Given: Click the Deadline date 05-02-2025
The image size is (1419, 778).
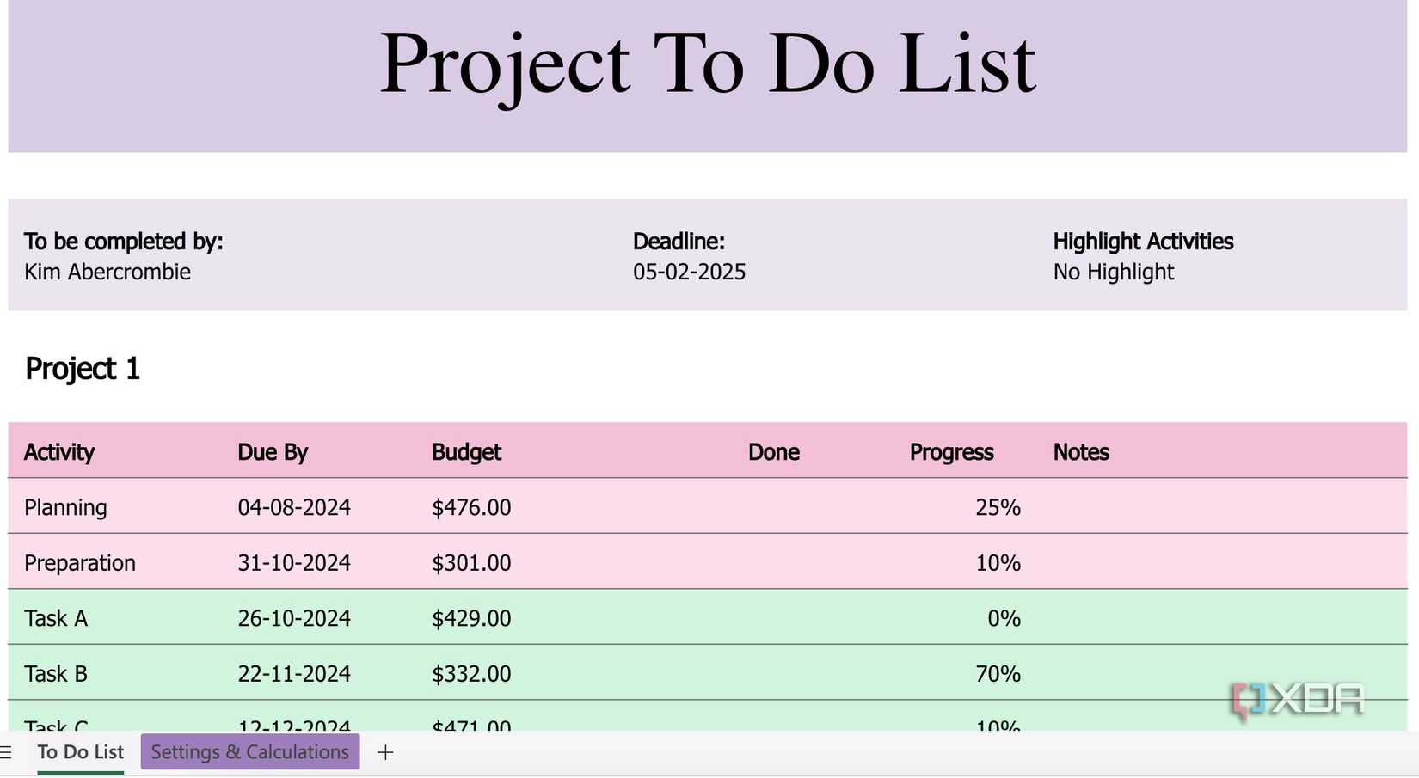Looking at the screenshot, I should coord(689,272).
